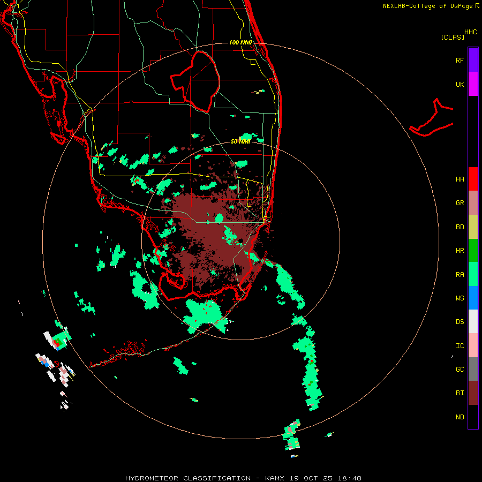Click the NEXLAB-College of DuPage text
The width and height of the screenshot is (482, 482).
point(427,6)
